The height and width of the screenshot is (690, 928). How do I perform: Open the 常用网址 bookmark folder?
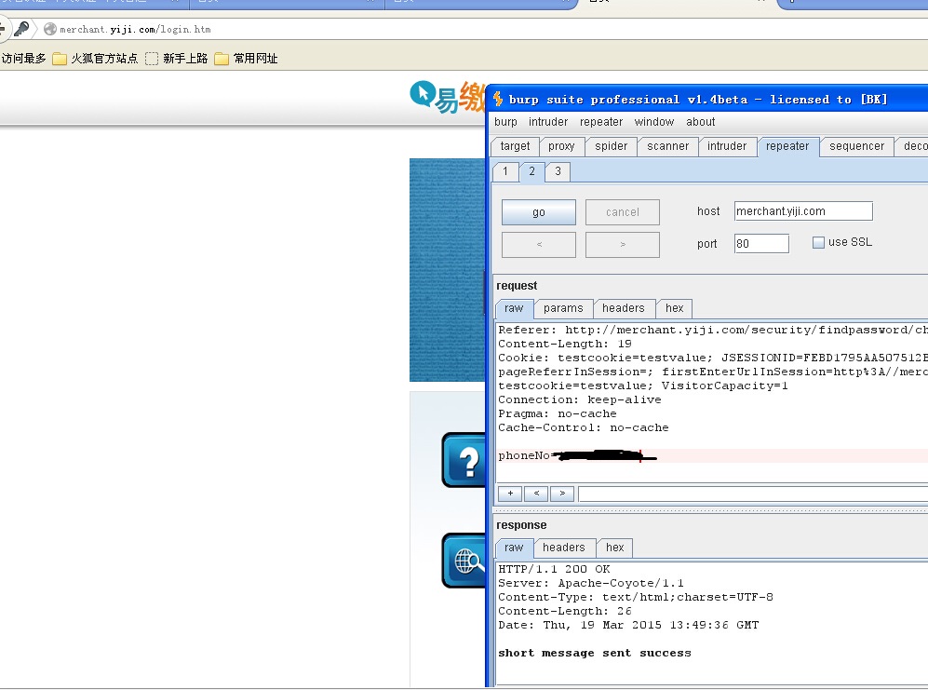coord(247,59)
